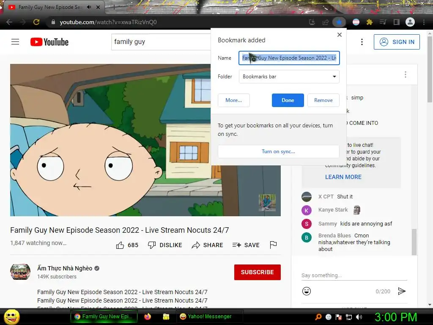Viewport: 433px width, 325px height.
Task: Open live chat three-dot options
Action: point(406,74)
